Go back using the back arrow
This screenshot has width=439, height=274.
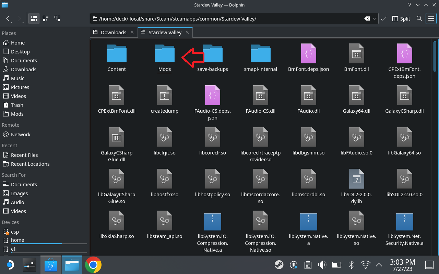(8, 18)
